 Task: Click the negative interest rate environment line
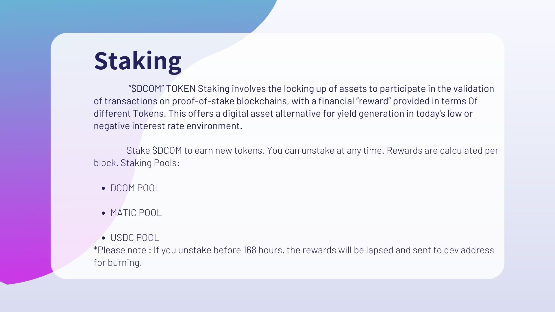tap(168, 126)
